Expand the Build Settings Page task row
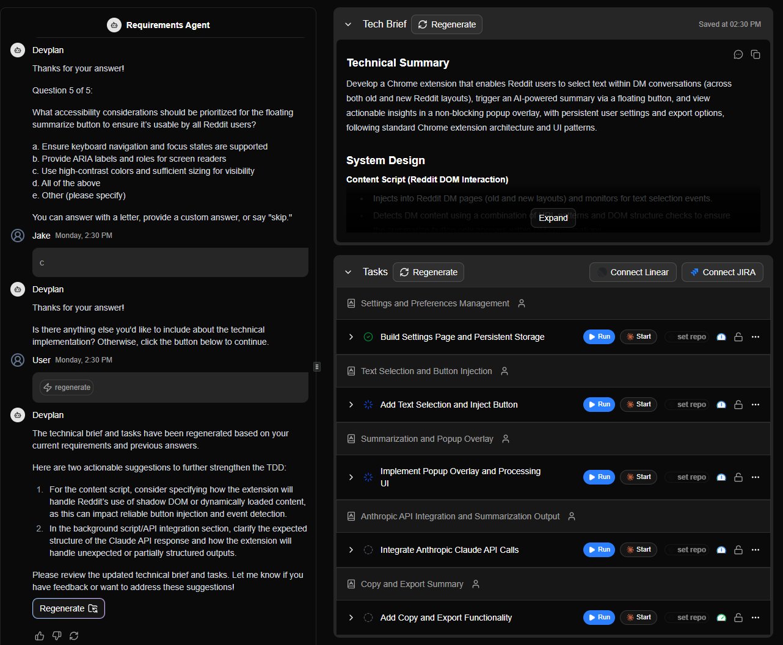783x645 pixels. (351, 337)
